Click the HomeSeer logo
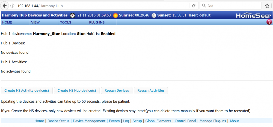Screen dimensions: 273x127 254,16
